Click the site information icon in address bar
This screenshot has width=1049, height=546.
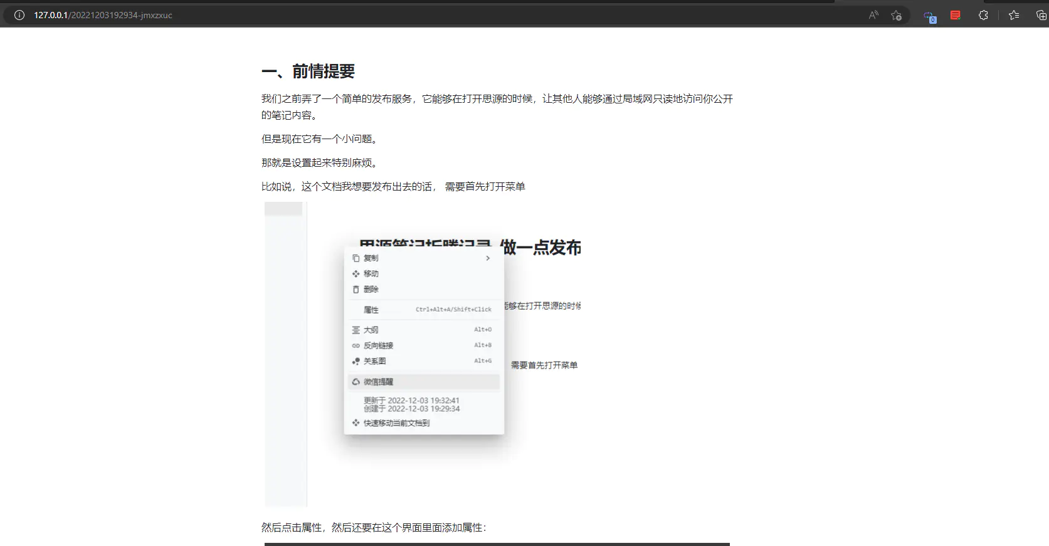point(19,15)
